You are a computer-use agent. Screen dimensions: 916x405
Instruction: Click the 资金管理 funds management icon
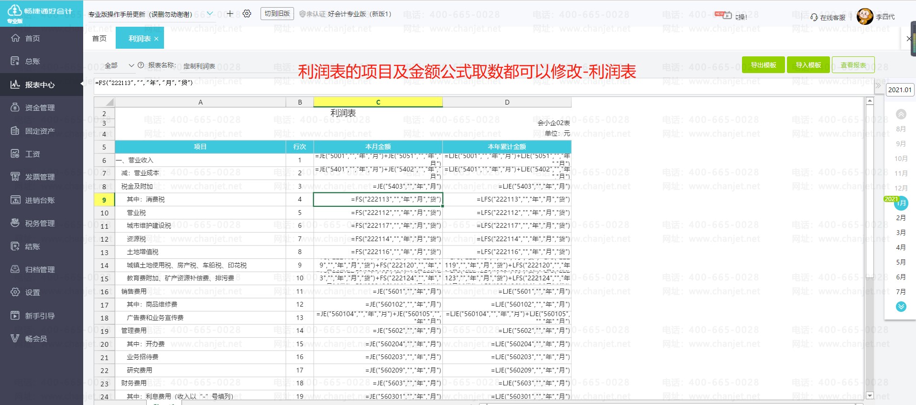(x=15, y=107)
